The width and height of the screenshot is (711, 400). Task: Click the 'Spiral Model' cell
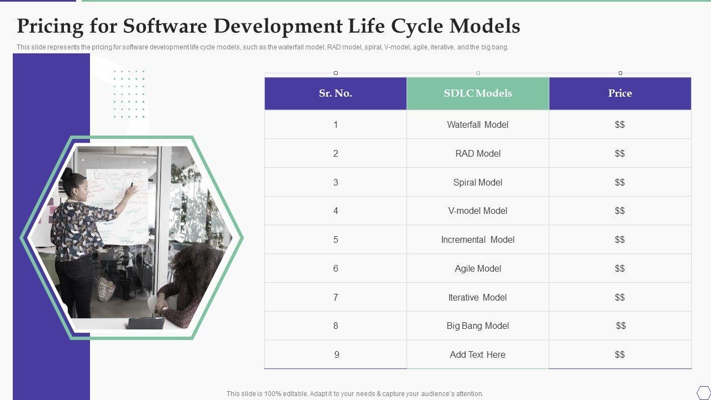coord(478,182)
